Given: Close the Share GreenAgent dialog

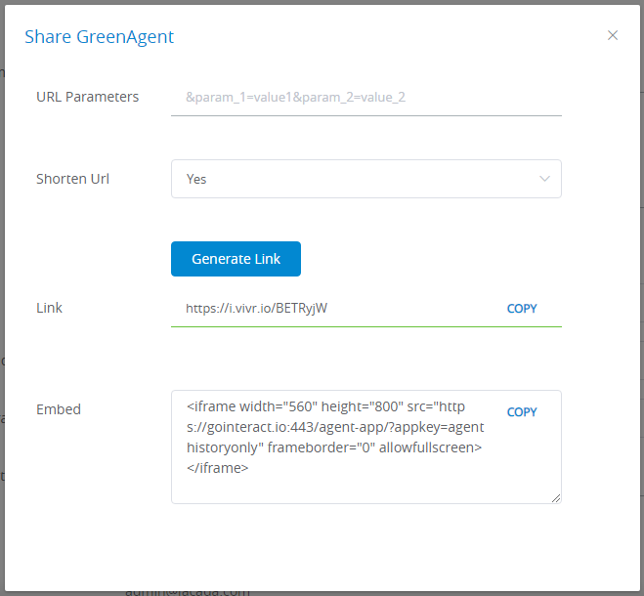Looking at the screenshot, I should click(613, 35).
